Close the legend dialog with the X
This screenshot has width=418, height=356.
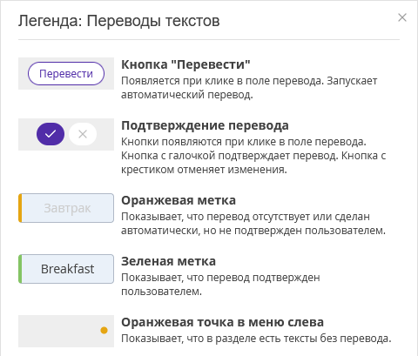(x=402, y=17)
